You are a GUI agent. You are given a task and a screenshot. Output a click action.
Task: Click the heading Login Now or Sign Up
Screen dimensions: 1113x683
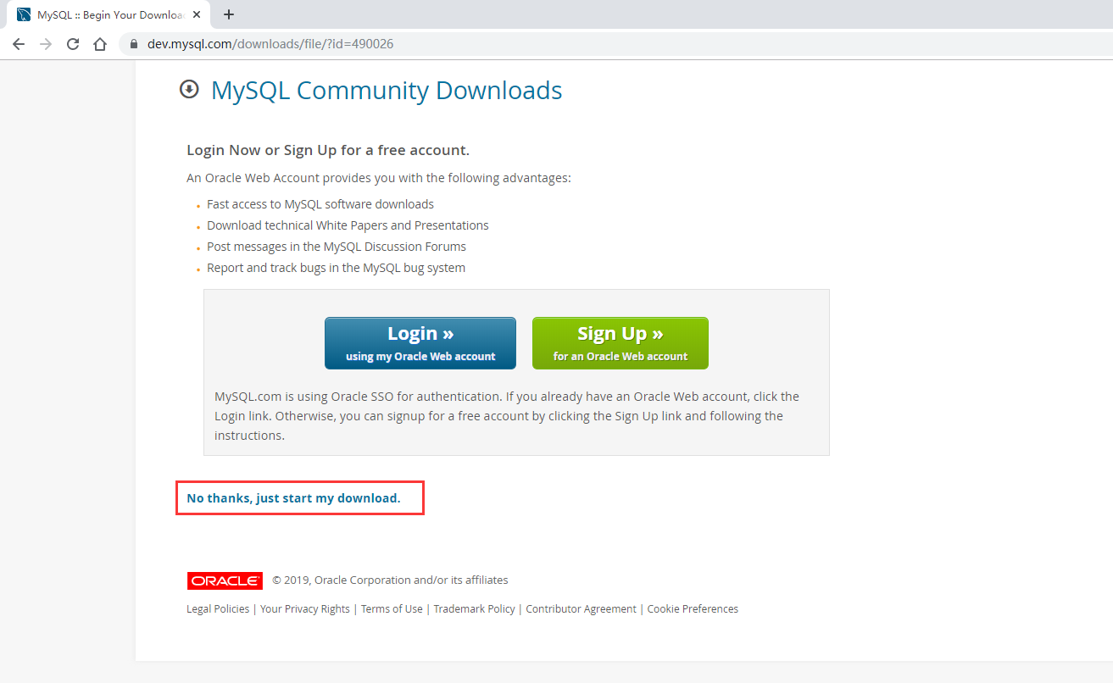coord(328,150)
